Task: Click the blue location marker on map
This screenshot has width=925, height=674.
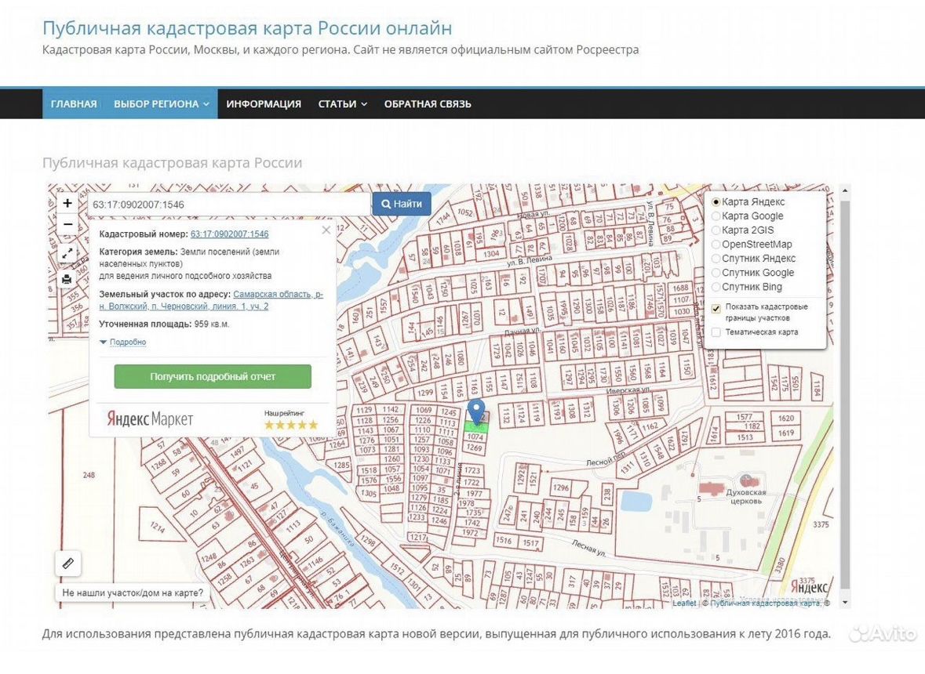Action: [x=476, y=410]
